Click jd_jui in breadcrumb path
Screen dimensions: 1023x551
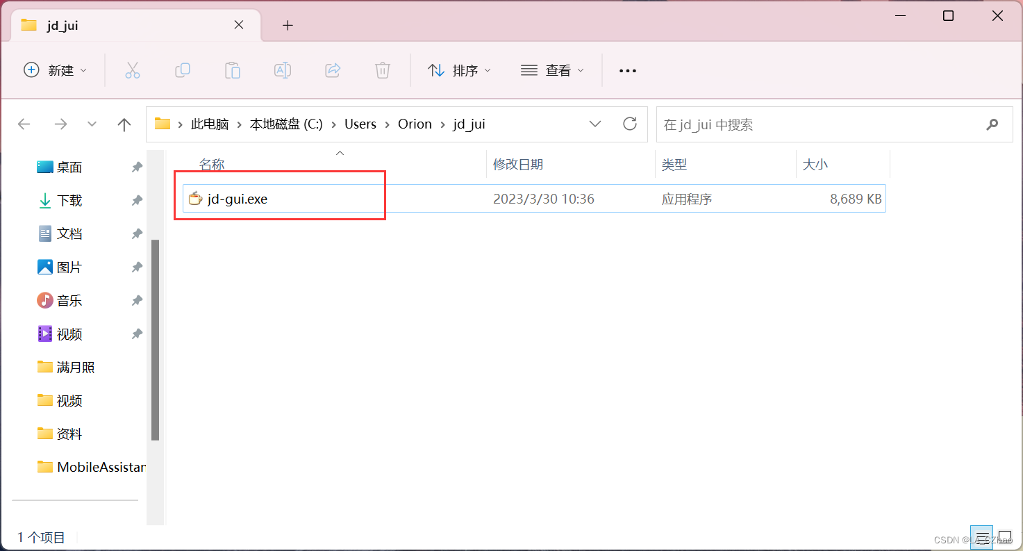pos(469,124)
